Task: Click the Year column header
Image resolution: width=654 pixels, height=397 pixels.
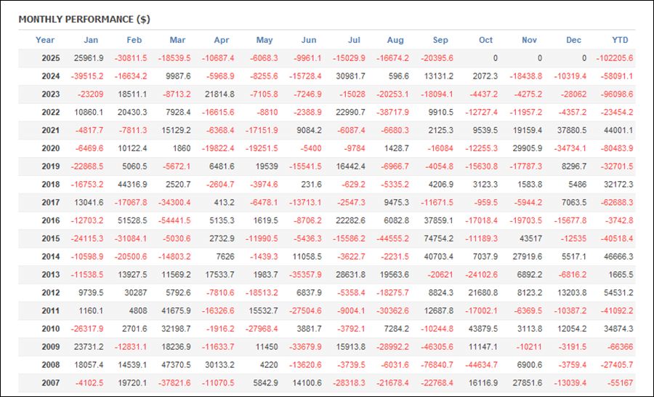Action: point(45,40)
